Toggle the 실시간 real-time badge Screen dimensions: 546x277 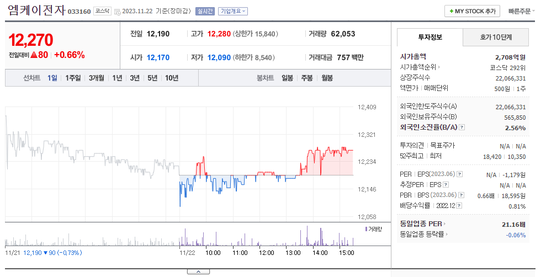(x=205, y=11)
